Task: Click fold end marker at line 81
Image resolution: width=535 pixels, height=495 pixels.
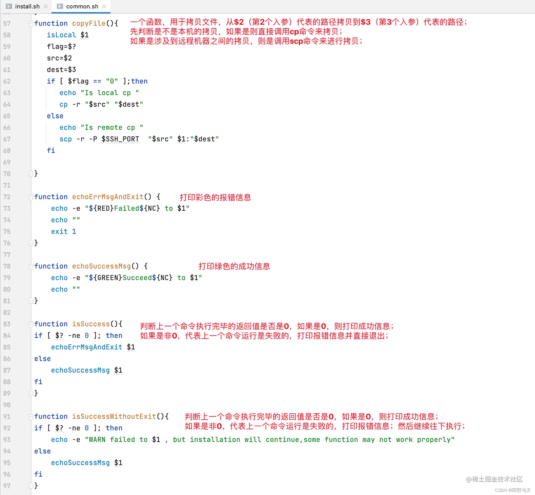Action: (31, 301)
